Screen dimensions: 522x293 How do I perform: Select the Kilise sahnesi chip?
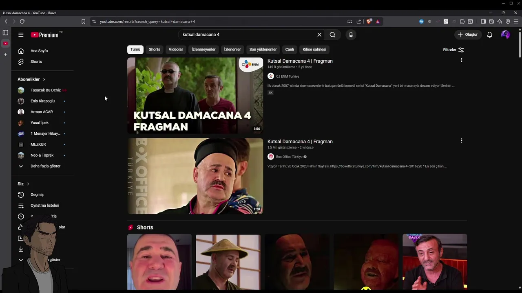(x=314, y=50)
